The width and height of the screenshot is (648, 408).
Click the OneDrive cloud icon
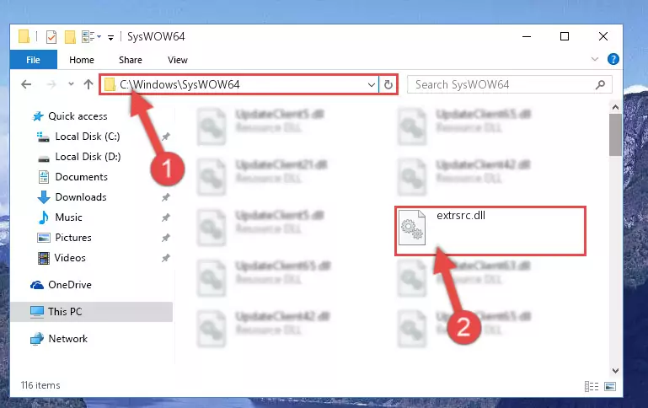[37, 285]
